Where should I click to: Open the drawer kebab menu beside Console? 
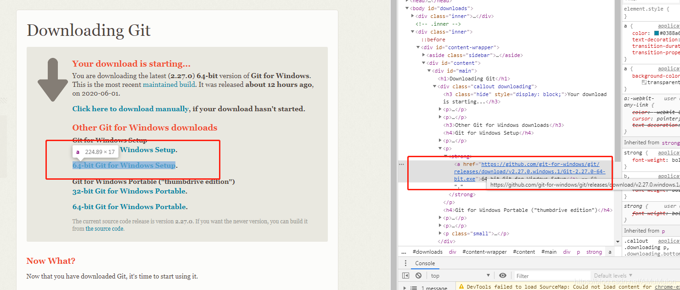[x=405, y=263]
